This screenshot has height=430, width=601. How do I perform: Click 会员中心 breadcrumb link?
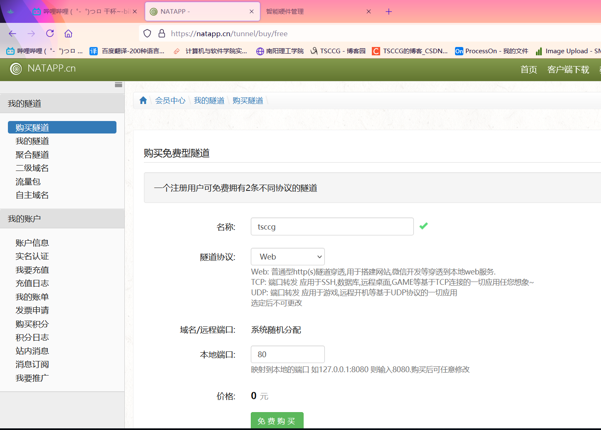tap(170, 100)
